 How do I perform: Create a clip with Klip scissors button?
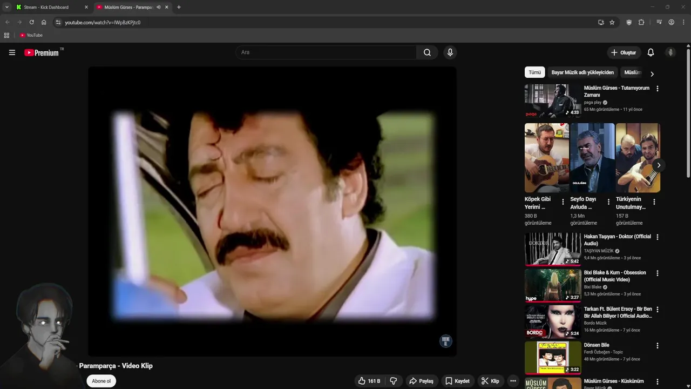click(x=490, y=381)
